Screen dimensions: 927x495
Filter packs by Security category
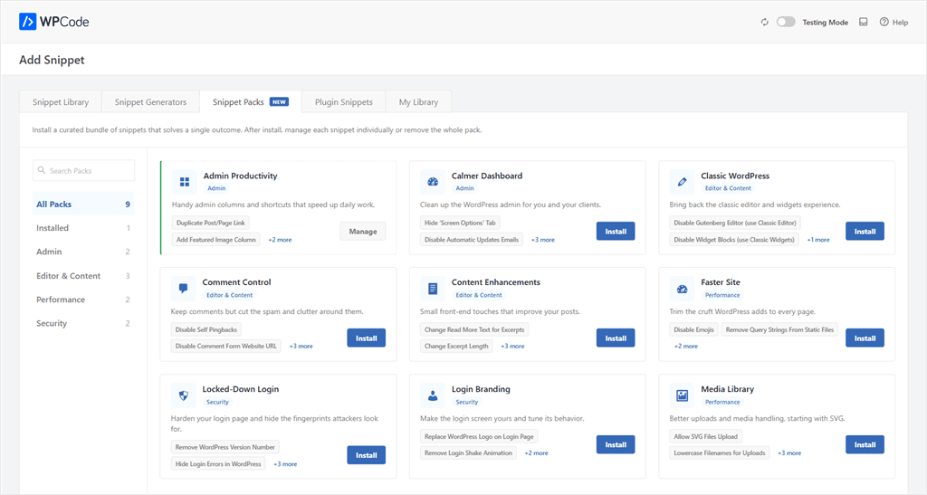83,323
